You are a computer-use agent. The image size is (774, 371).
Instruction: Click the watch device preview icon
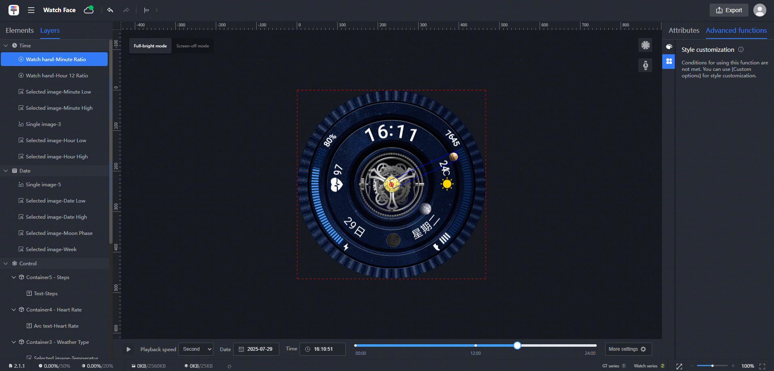pyautogui.click(x=645, y=65)
